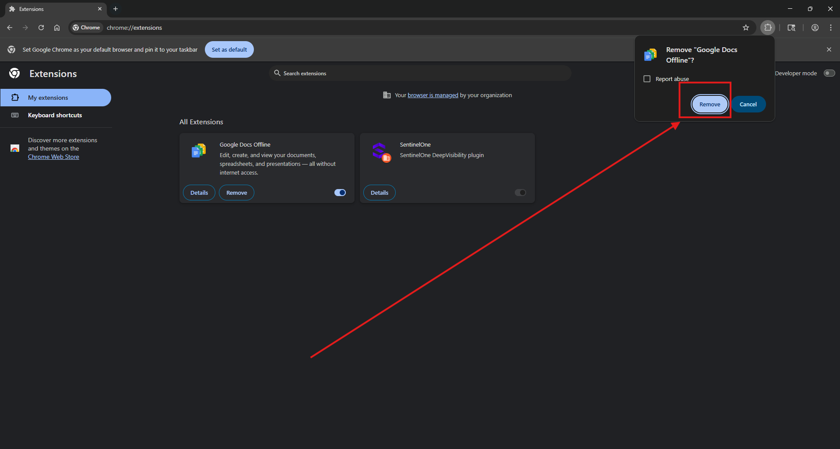Screen dimensions: 840x449
Task: Open the Chrome three-dot menu
Action: pos(831,28)
